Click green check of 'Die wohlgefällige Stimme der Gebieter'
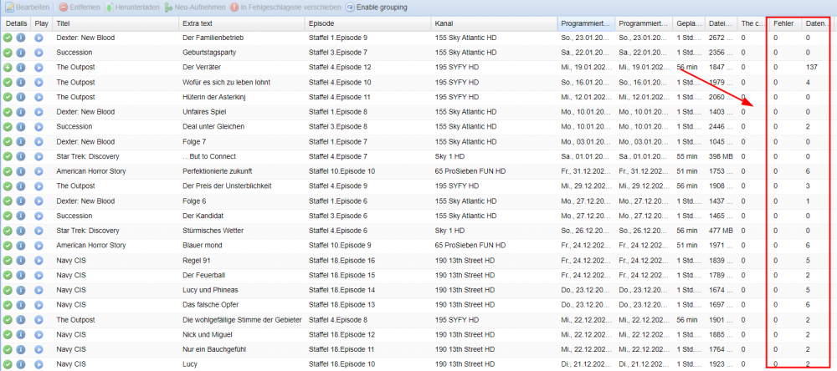 (8, 320)
